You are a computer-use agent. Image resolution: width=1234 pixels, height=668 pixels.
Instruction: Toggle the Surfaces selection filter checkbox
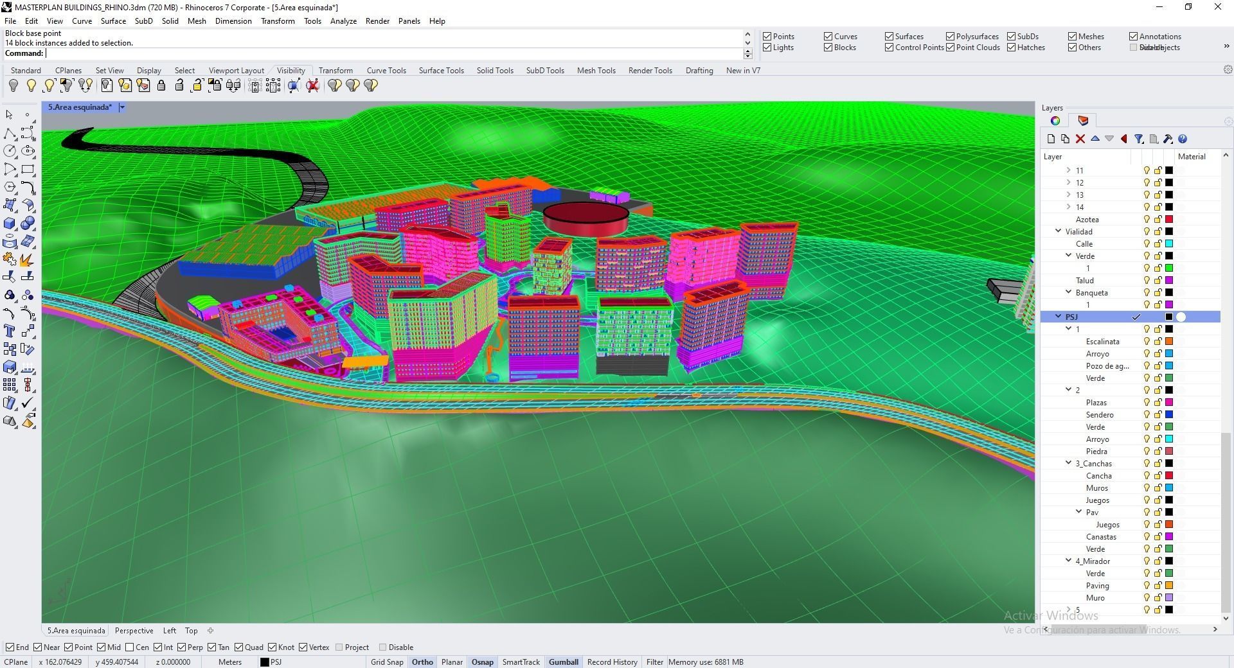(889, 37)
